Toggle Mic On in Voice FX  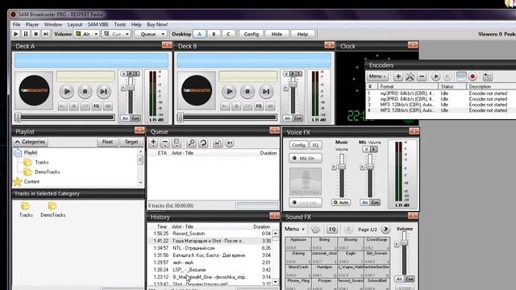(306, 158)
